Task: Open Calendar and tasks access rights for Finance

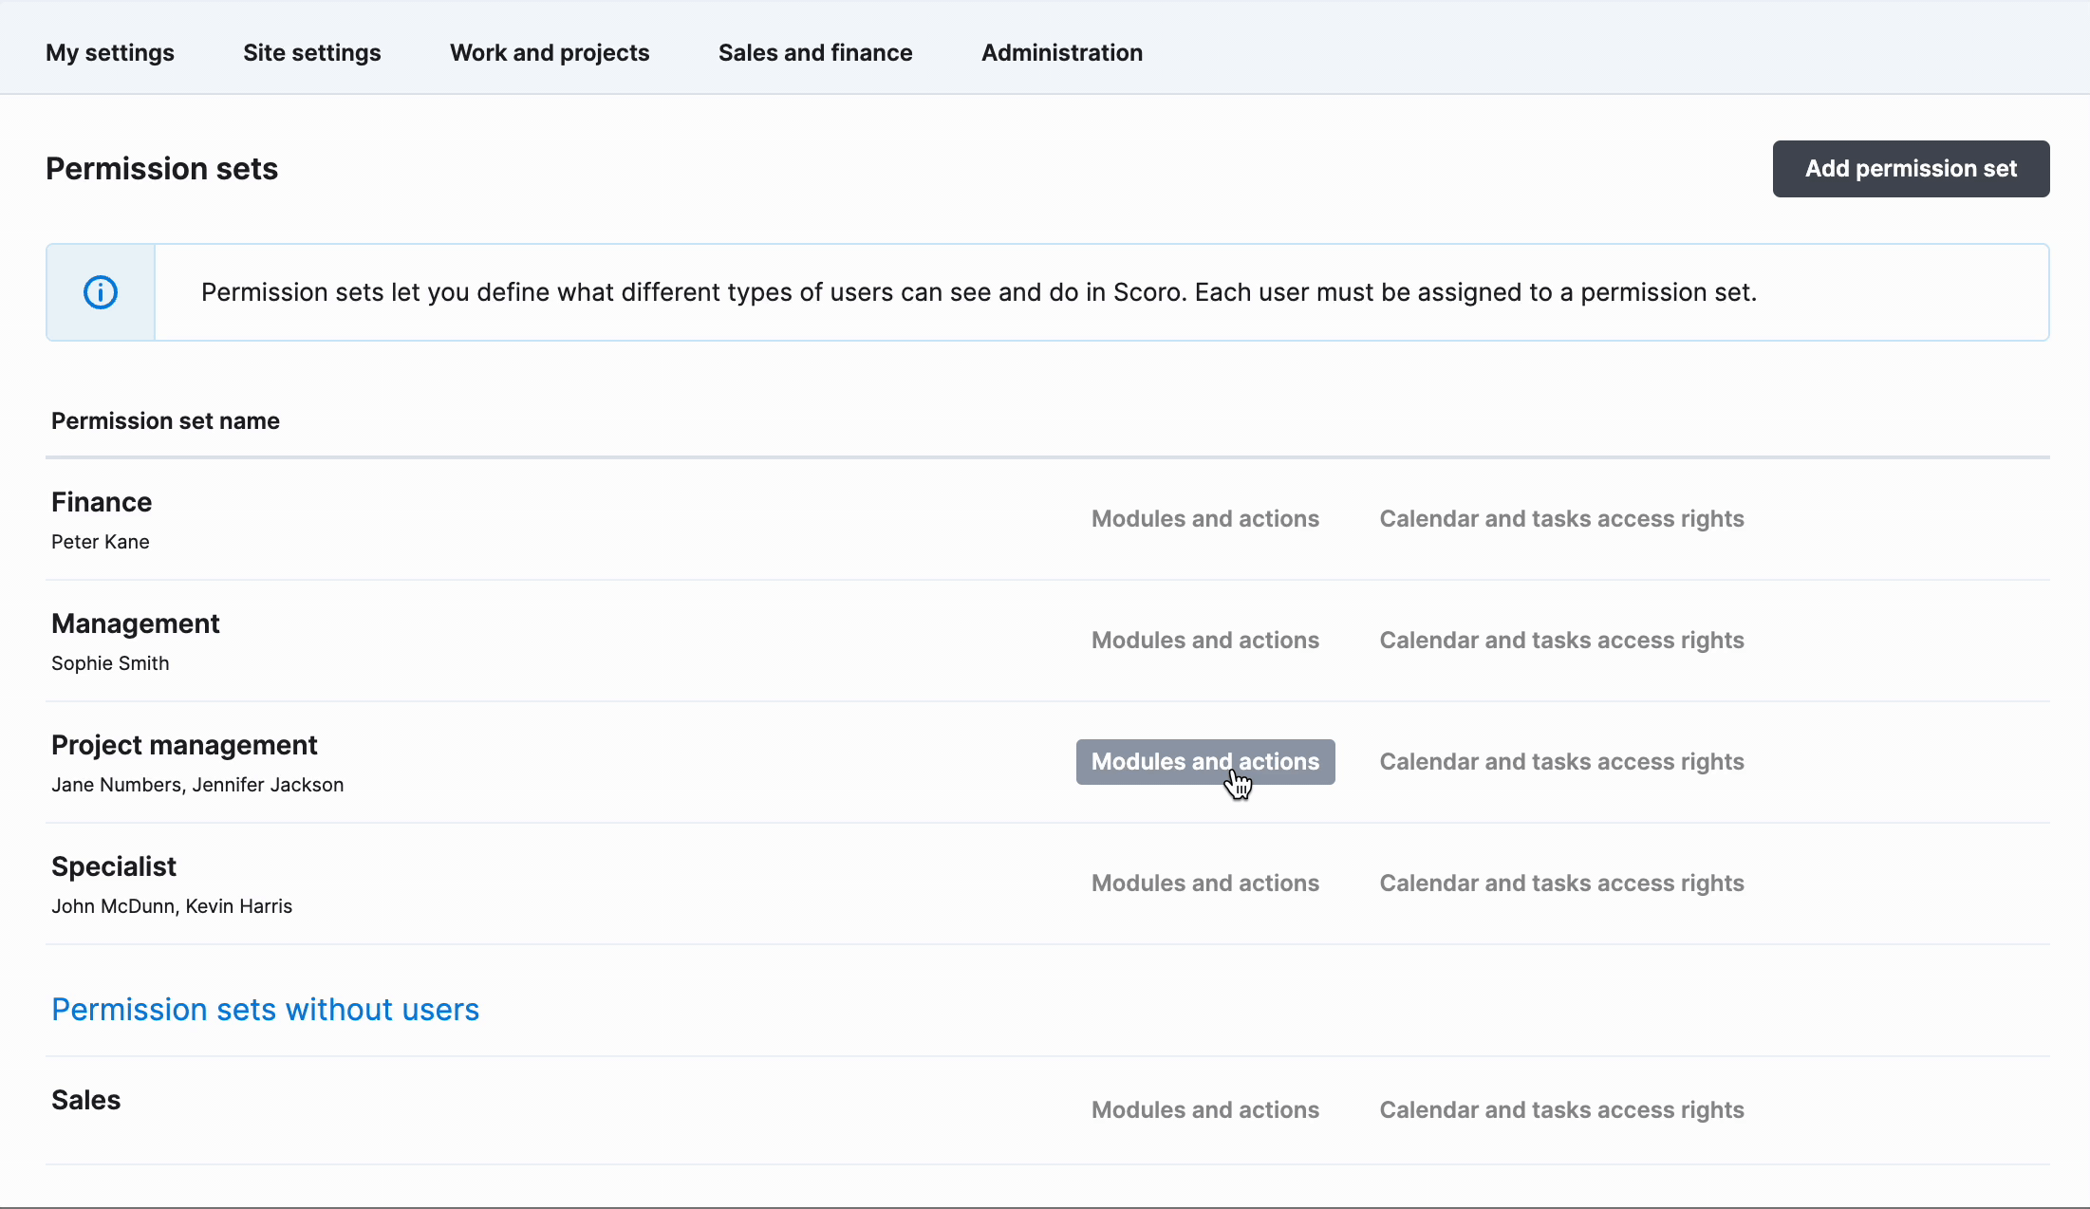Action: tap(1561, 519)
